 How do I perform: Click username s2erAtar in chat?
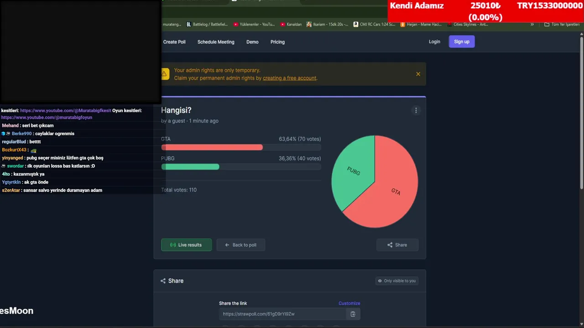pos(11,190)
